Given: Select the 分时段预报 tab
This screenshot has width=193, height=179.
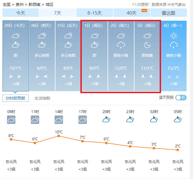Looking at the screenshot, I should (15, 98).
